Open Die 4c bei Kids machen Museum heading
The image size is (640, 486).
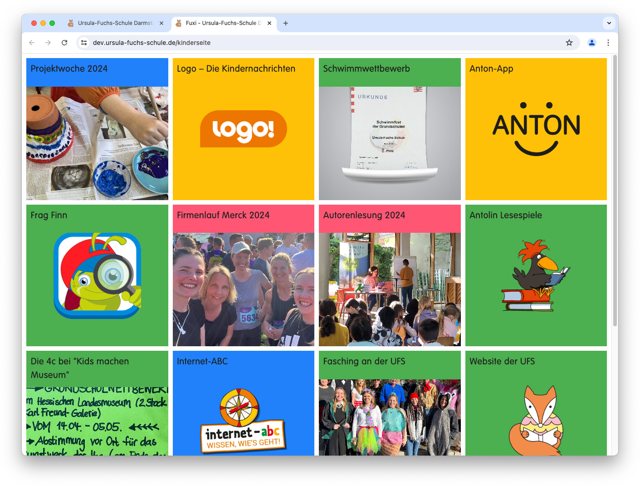click(80, 368)
